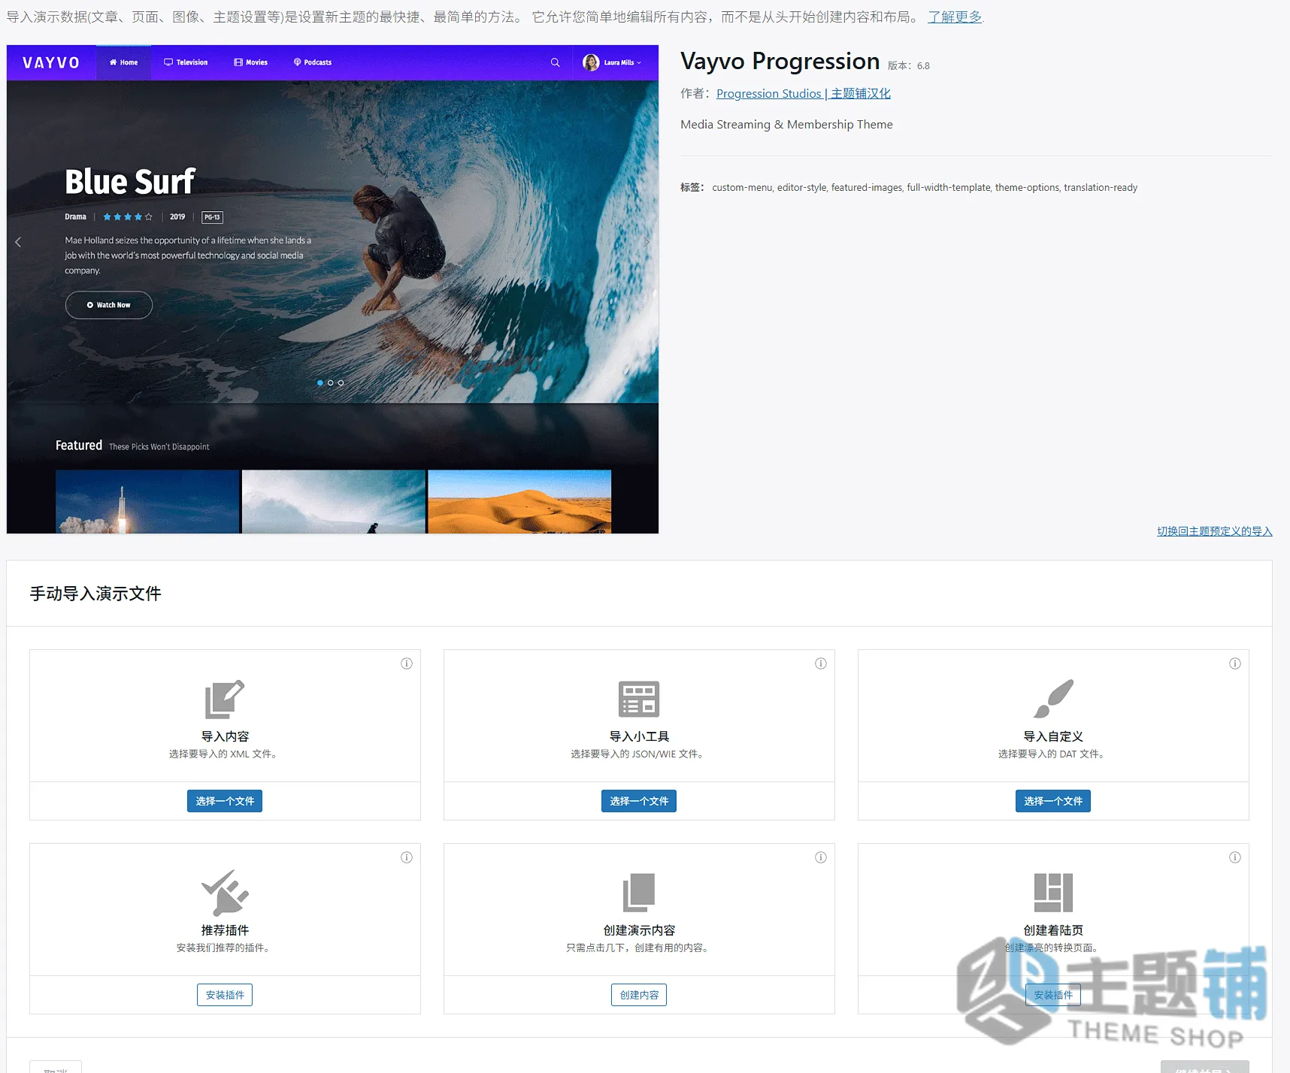Viewport: 1290px width, 1073px height.
Task: Select the third slider dot in preview
Action: pos(341,382)
